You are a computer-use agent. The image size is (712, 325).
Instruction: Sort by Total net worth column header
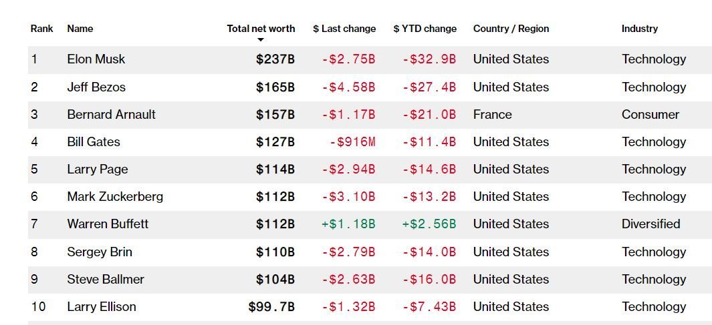coord(261,29)
